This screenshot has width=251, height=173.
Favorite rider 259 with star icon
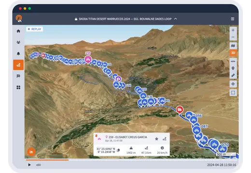tap(156, 139)
